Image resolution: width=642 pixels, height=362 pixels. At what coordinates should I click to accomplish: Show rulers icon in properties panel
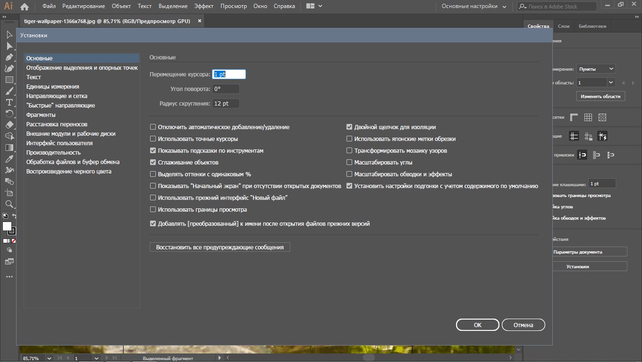point(574,117)
